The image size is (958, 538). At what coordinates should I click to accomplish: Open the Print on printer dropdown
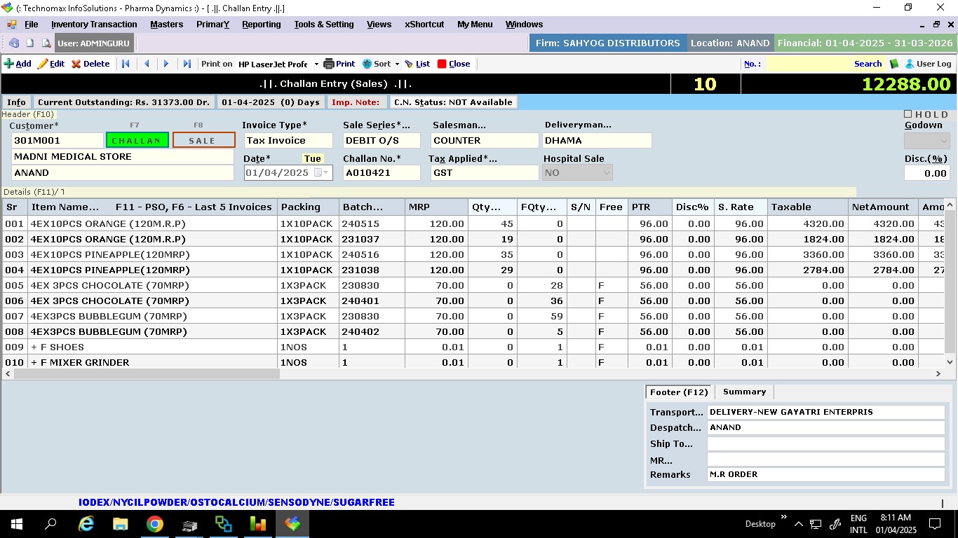pos(316,64)
